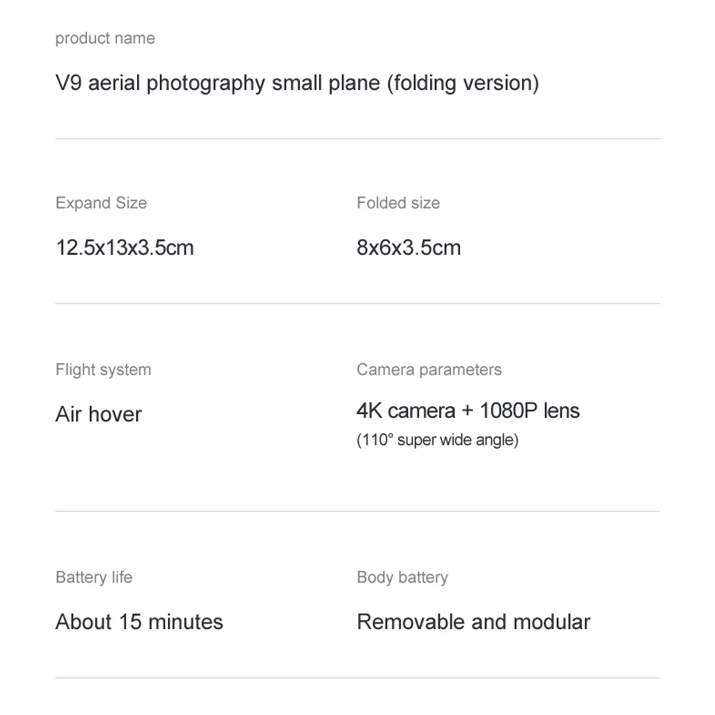Viewport: 715px width, 715px height.
Task: Click '4K camera + 1080P lens' text
Action: pos(468,411)
